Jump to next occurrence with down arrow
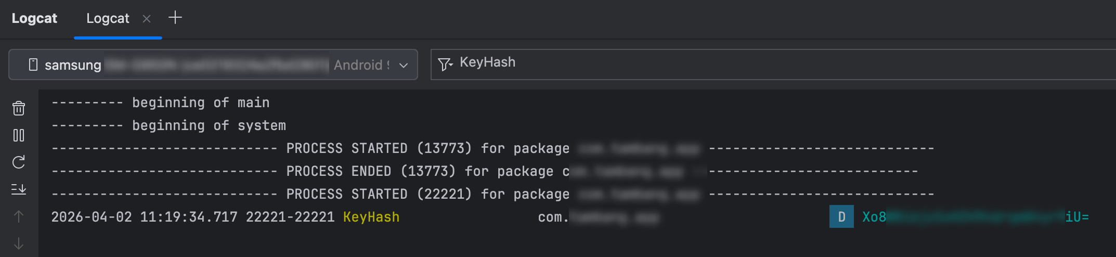This screenshot has height=257, width=1116. (19, 243)
